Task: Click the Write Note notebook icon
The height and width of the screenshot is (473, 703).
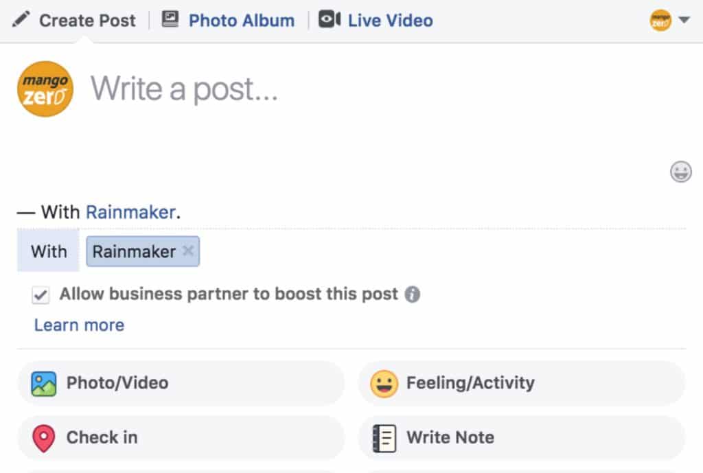Action: coord(384,437)
